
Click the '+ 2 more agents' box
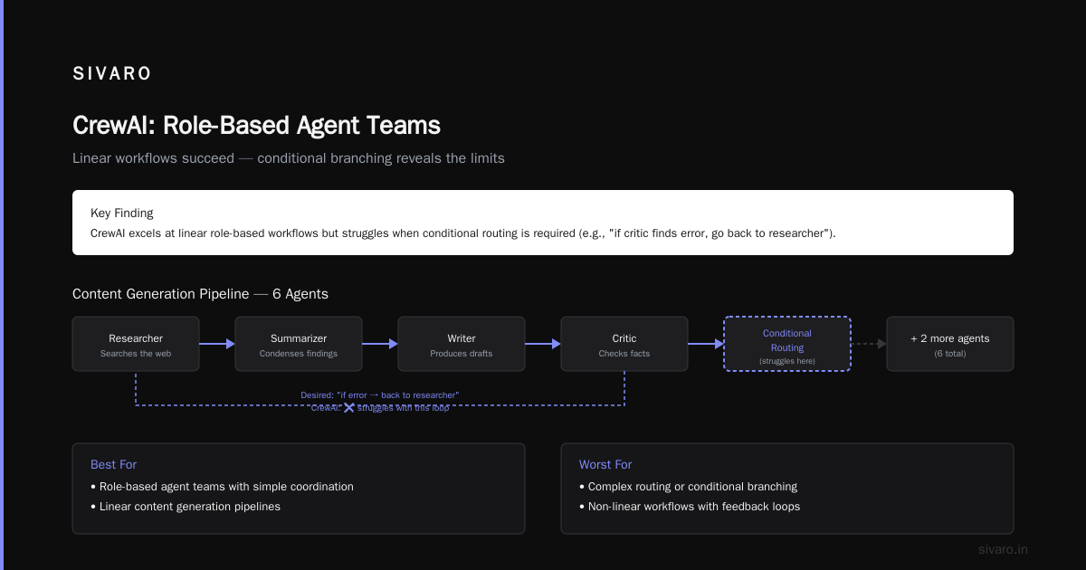click(950, 344)
